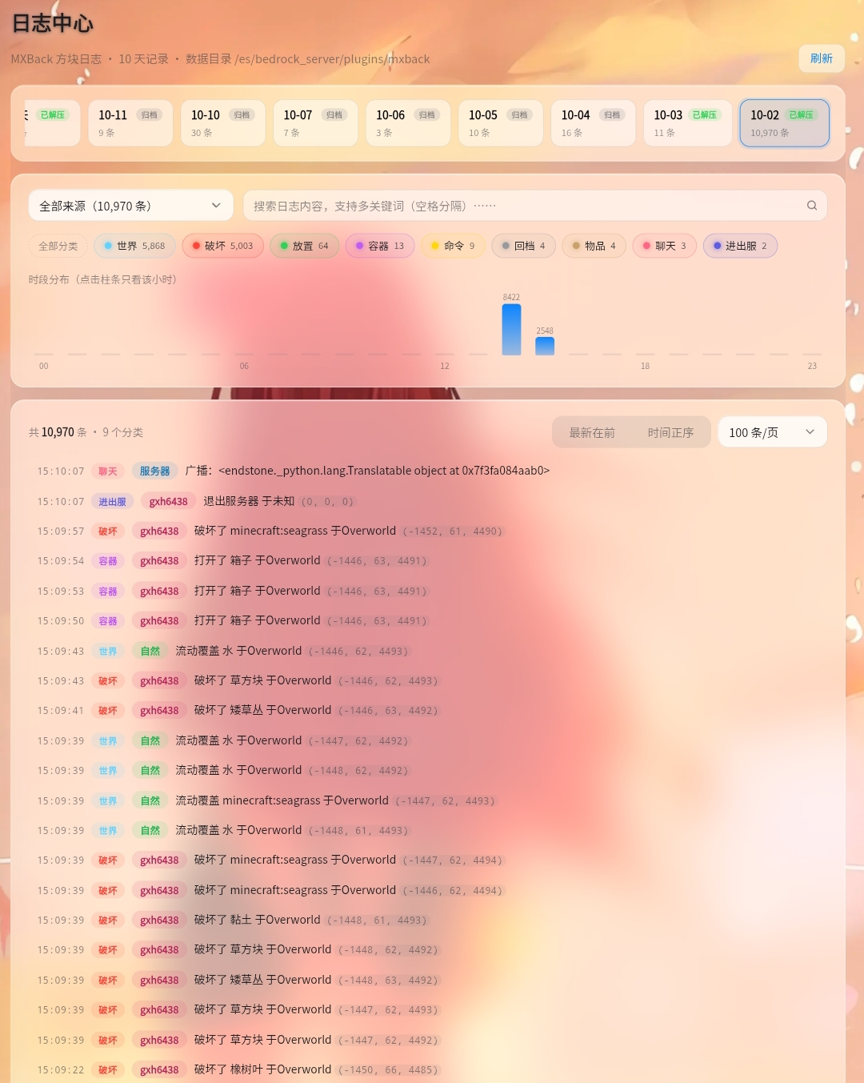
Task: Switch to the 10-04 date card
Action: (594, 123)
